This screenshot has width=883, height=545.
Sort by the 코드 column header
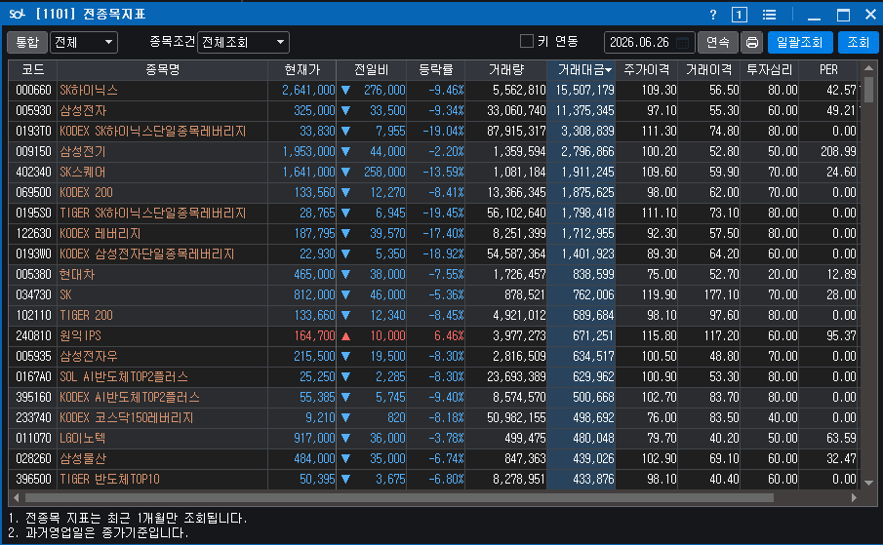pyautogui.click(x=32, y=70)
